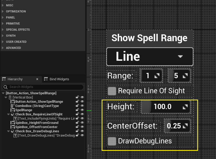Expand the USER CREATED palette category

[x=3, y=42]
